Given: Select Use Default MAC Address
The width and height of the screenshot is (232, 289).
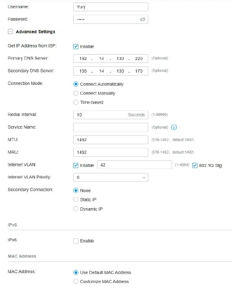Looking at the screenshot, I should click(76, 272).
